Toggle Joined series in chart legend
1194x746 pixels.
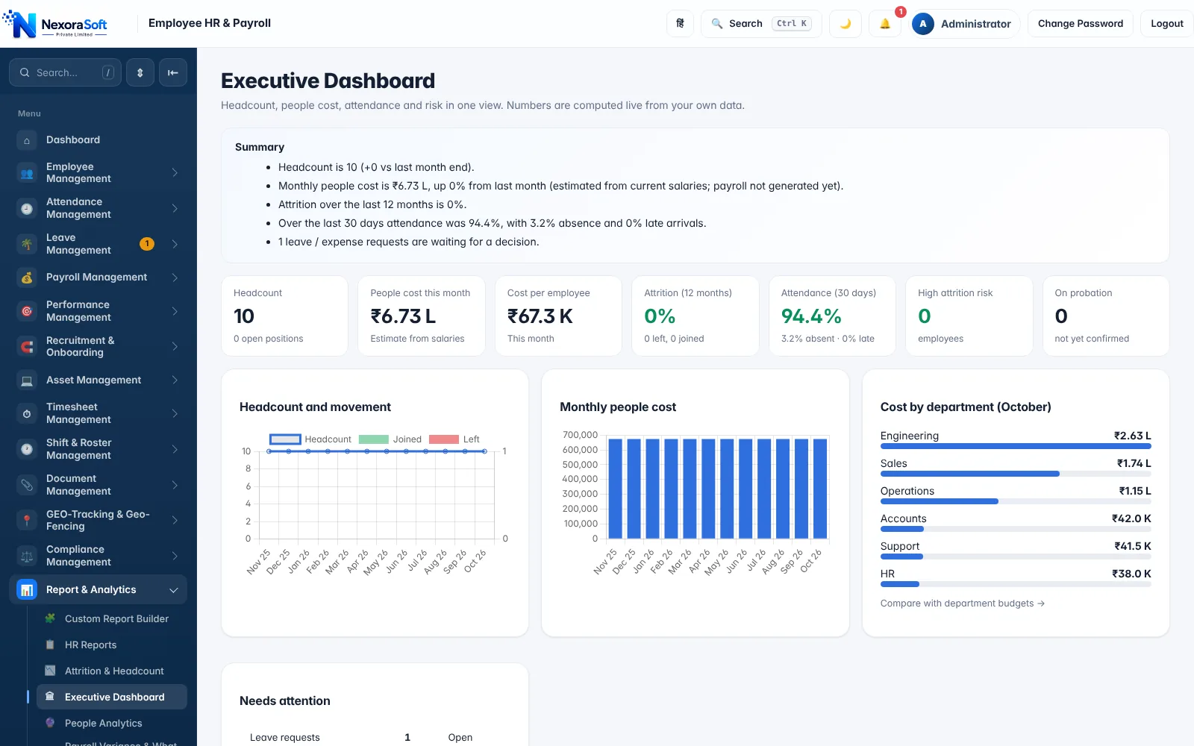pos(390,439)
